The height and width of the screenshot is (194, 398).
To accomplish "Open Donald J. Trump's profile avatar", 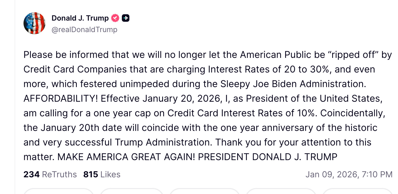I will (x=34, y=23).
